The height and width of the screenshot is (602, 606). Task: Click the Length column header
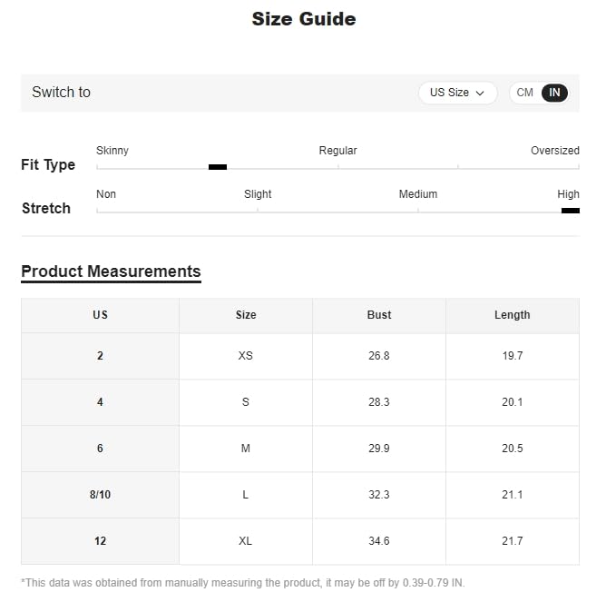pos(513,315)
